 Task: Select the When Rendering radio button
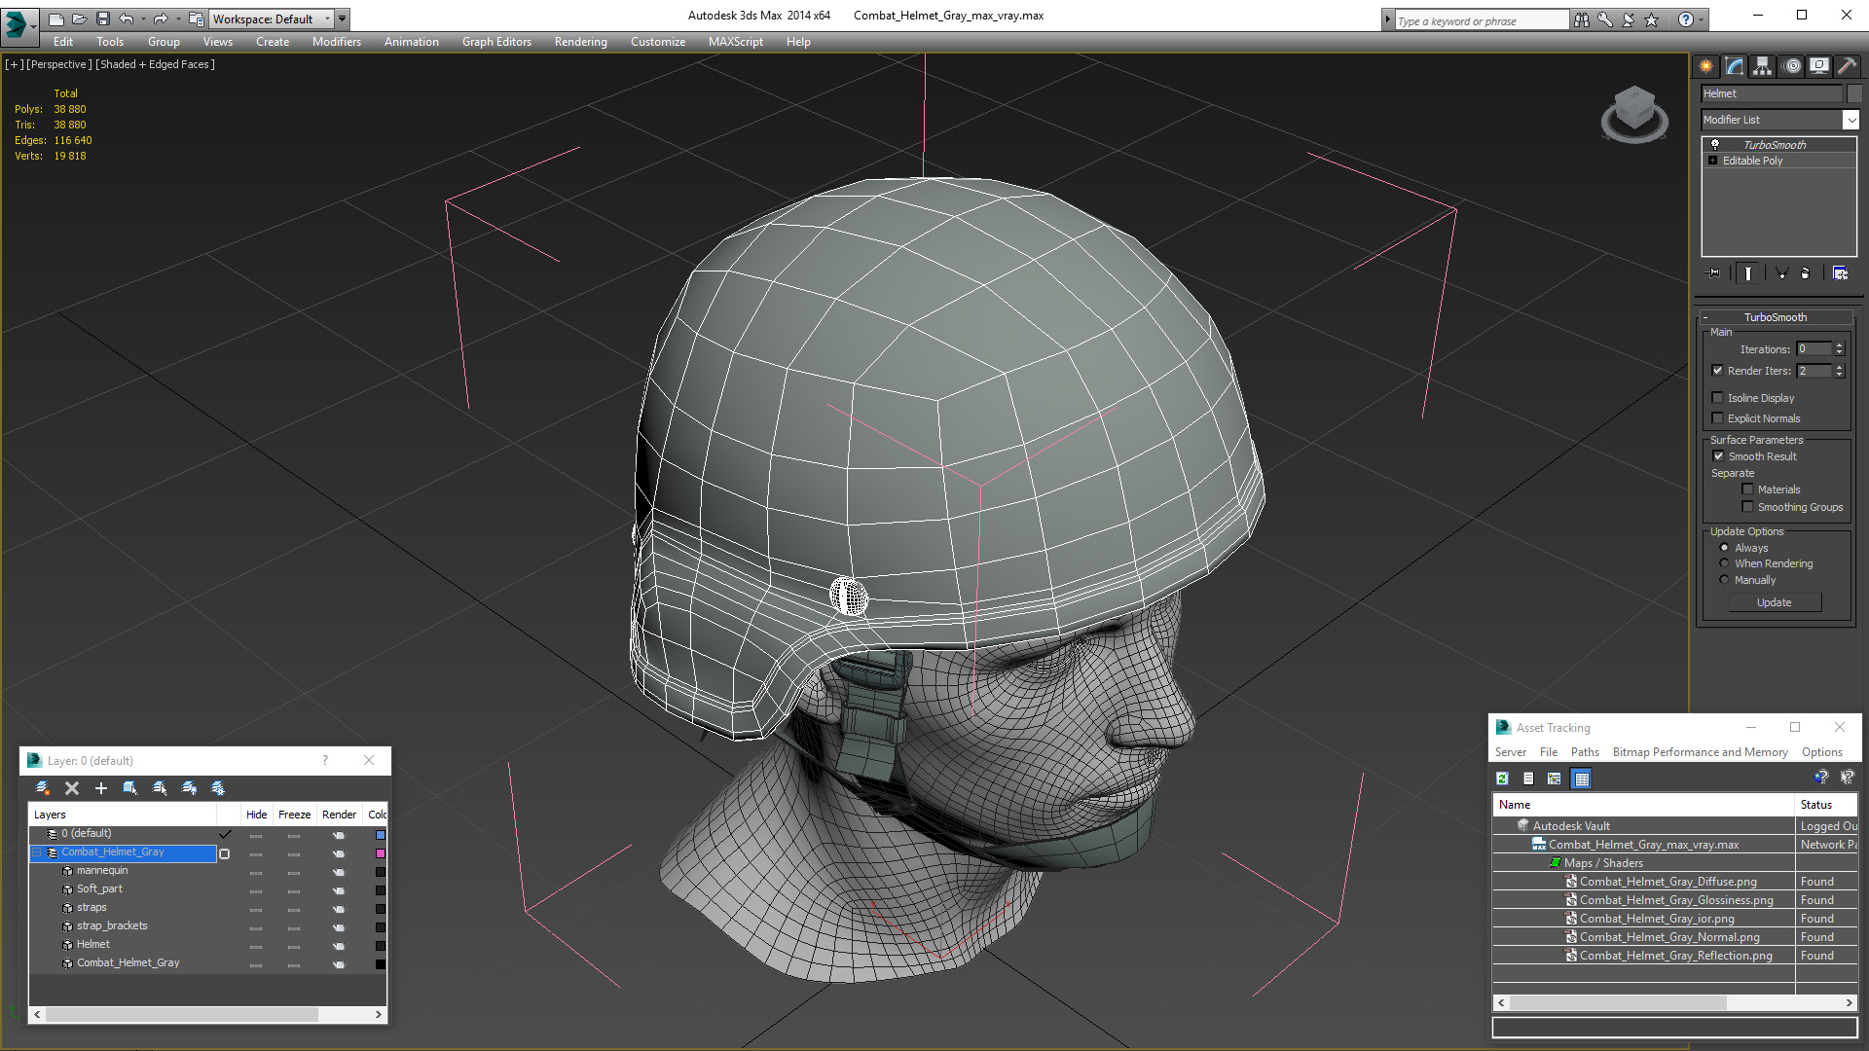pos(1724,563)
